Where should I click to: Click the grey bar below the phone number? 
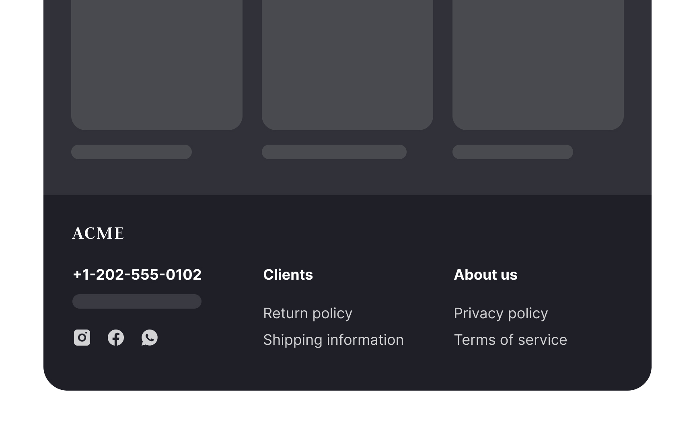[137, 301]
